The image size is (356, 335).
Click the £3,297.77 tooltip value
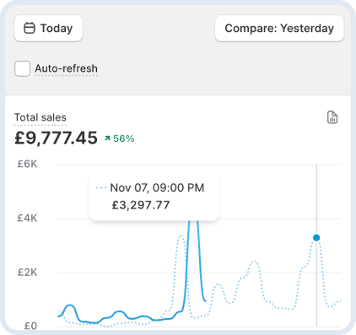[141, 205]
